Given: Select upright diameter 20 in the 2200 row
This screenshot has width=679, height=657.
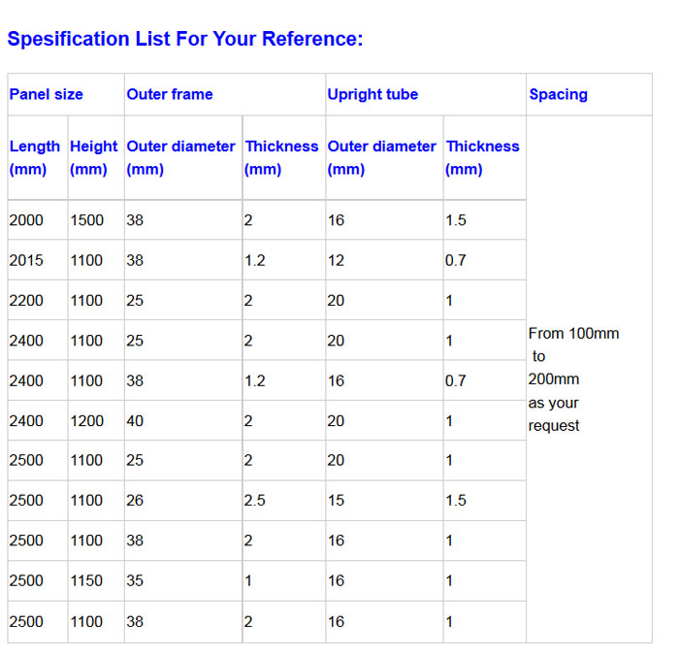Looking at the screenshot, I should pos(336,300).
